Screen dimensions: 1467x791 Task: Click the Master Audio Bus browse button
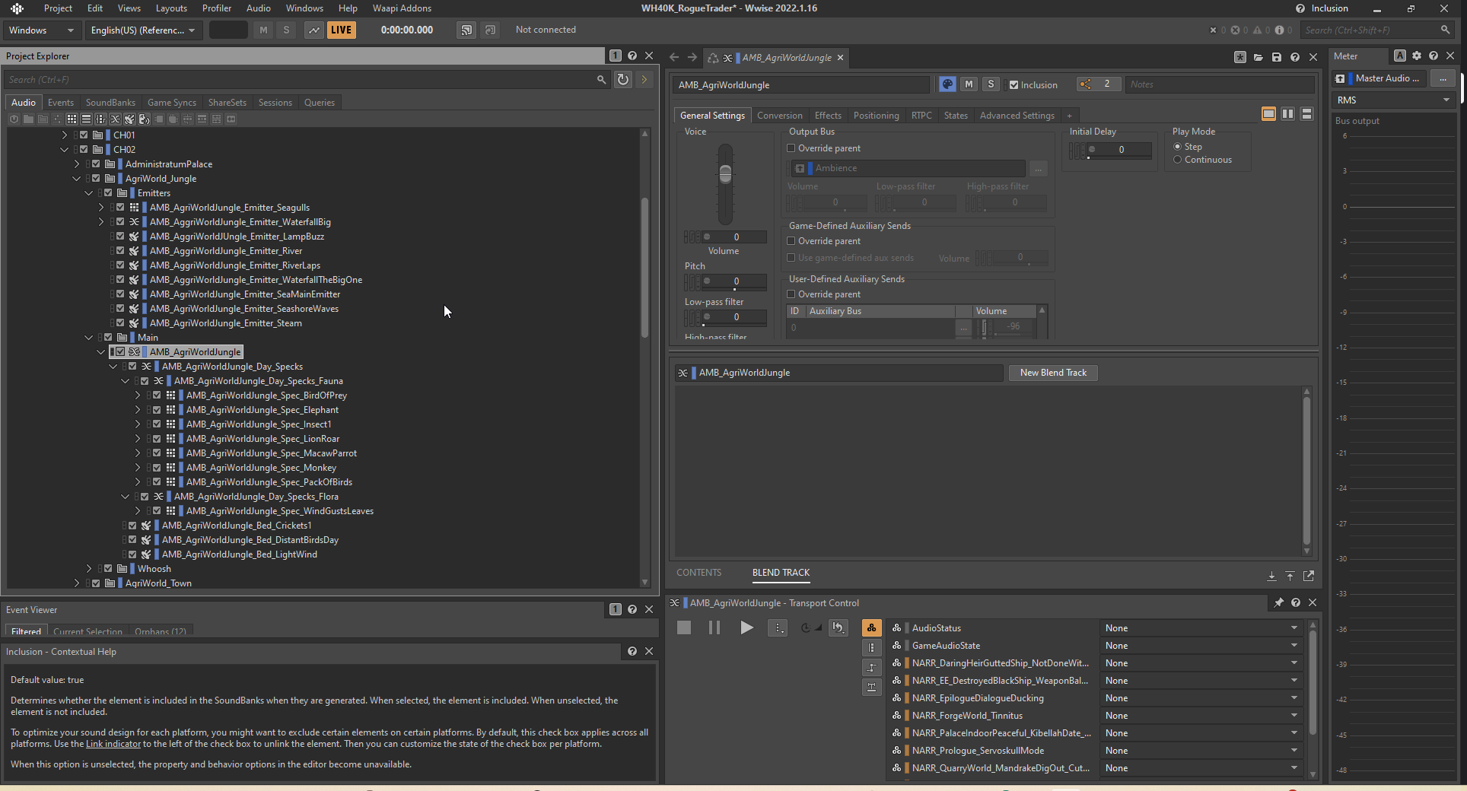(1442, 78)
